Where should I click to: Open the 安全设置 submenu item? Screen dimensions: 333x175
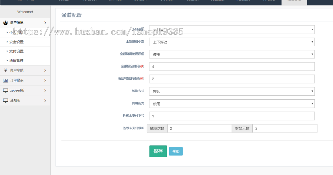(25, 42)
